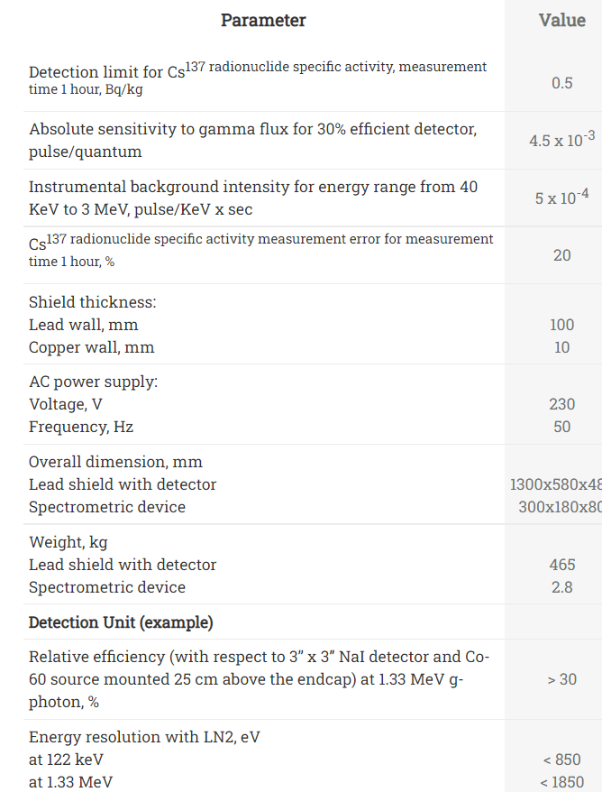Click the lead wall value 100

click(x=561, y=325)
